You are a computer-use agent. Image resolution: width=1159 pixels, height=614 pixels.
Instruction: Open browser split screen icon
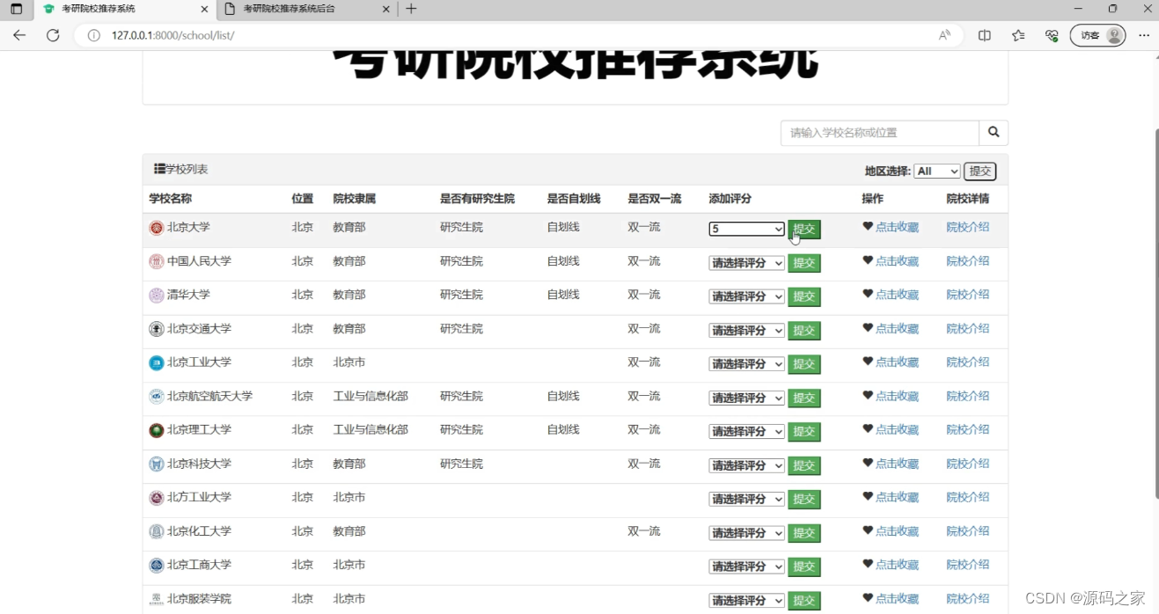click(x=985, y=35)
